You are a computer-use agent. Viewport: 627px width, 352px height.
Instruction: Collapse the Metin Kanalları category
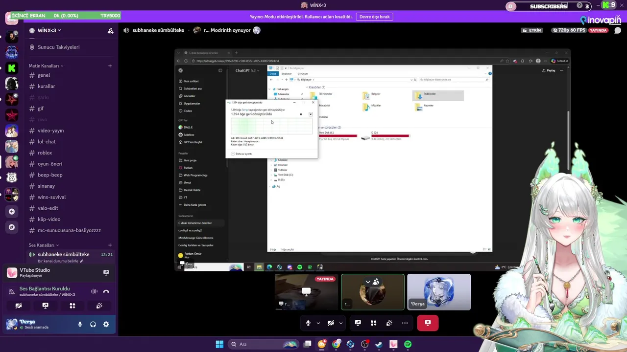click(x=46, y=66)
